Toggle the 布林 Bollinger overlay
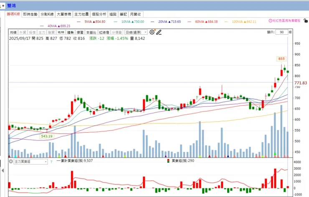The image size is (309, 197). pos(61,32)
